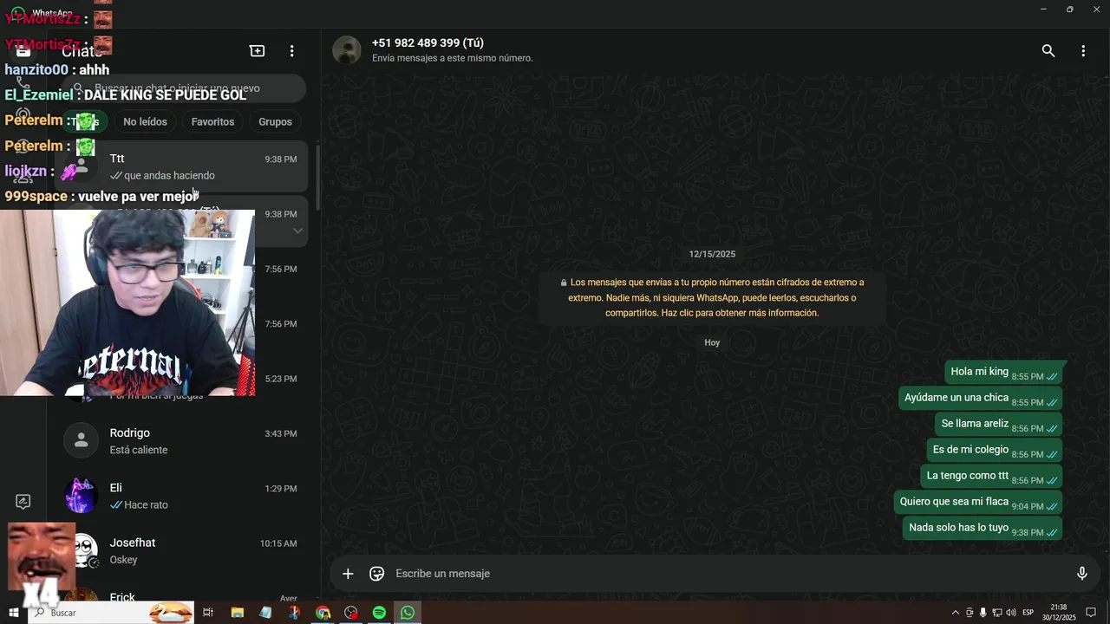This screenshot has height=624, width=1110.
Task: Open the contact profile picture in the header
Action: (347, 50)
